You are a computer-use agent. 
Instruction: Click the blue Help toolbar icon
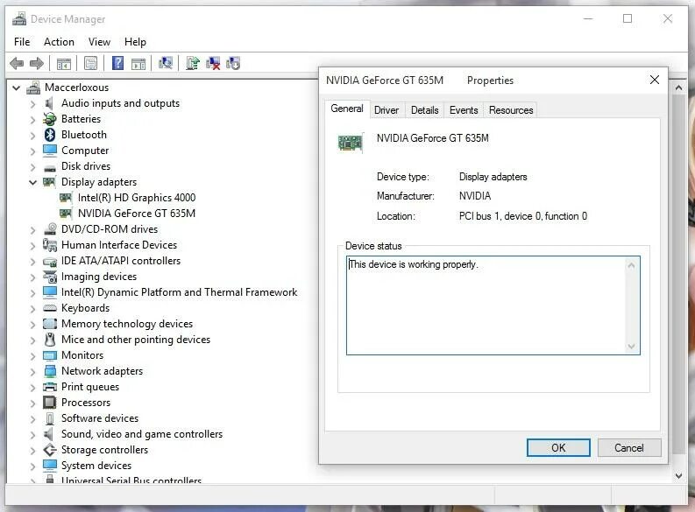pos(118,63)
